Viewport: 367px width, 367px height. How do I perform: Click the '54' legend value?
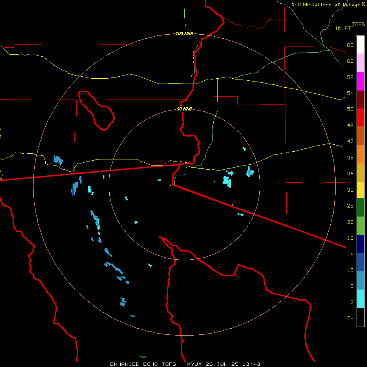(350, 93)
